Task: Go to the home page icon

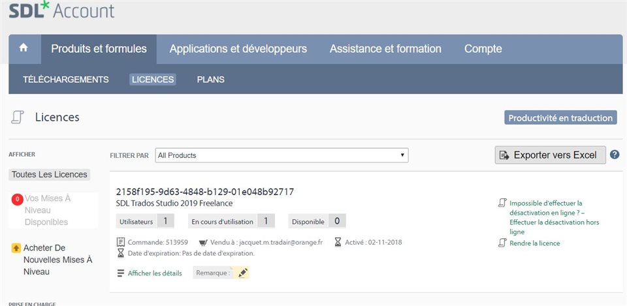Action: [x=24, y=48]
